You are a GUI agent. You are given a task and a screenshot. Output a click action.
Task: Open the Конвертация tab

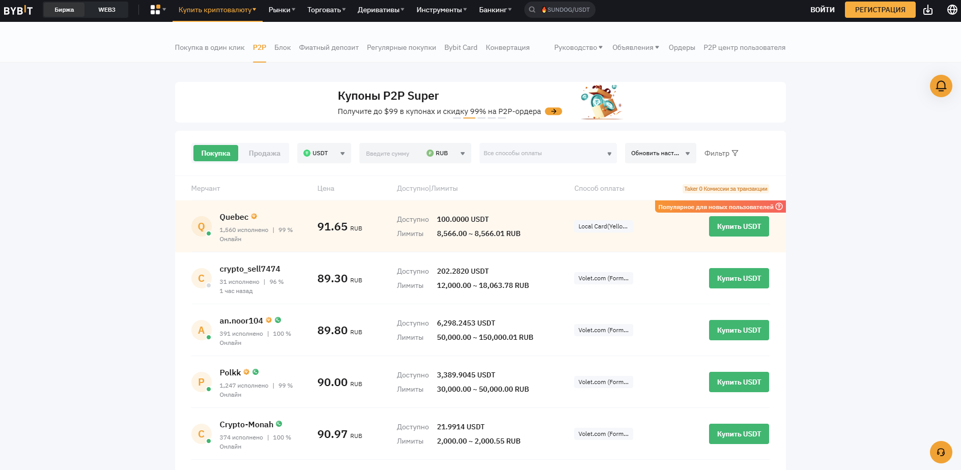507,47
